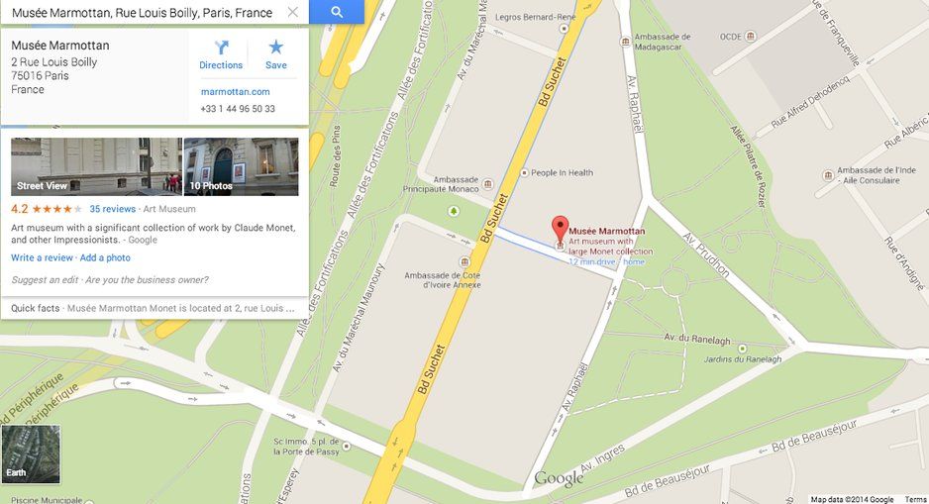The image size is (929, 504).
Task: Click inside the Musée Marmottan search field
Action: [143, 13]
